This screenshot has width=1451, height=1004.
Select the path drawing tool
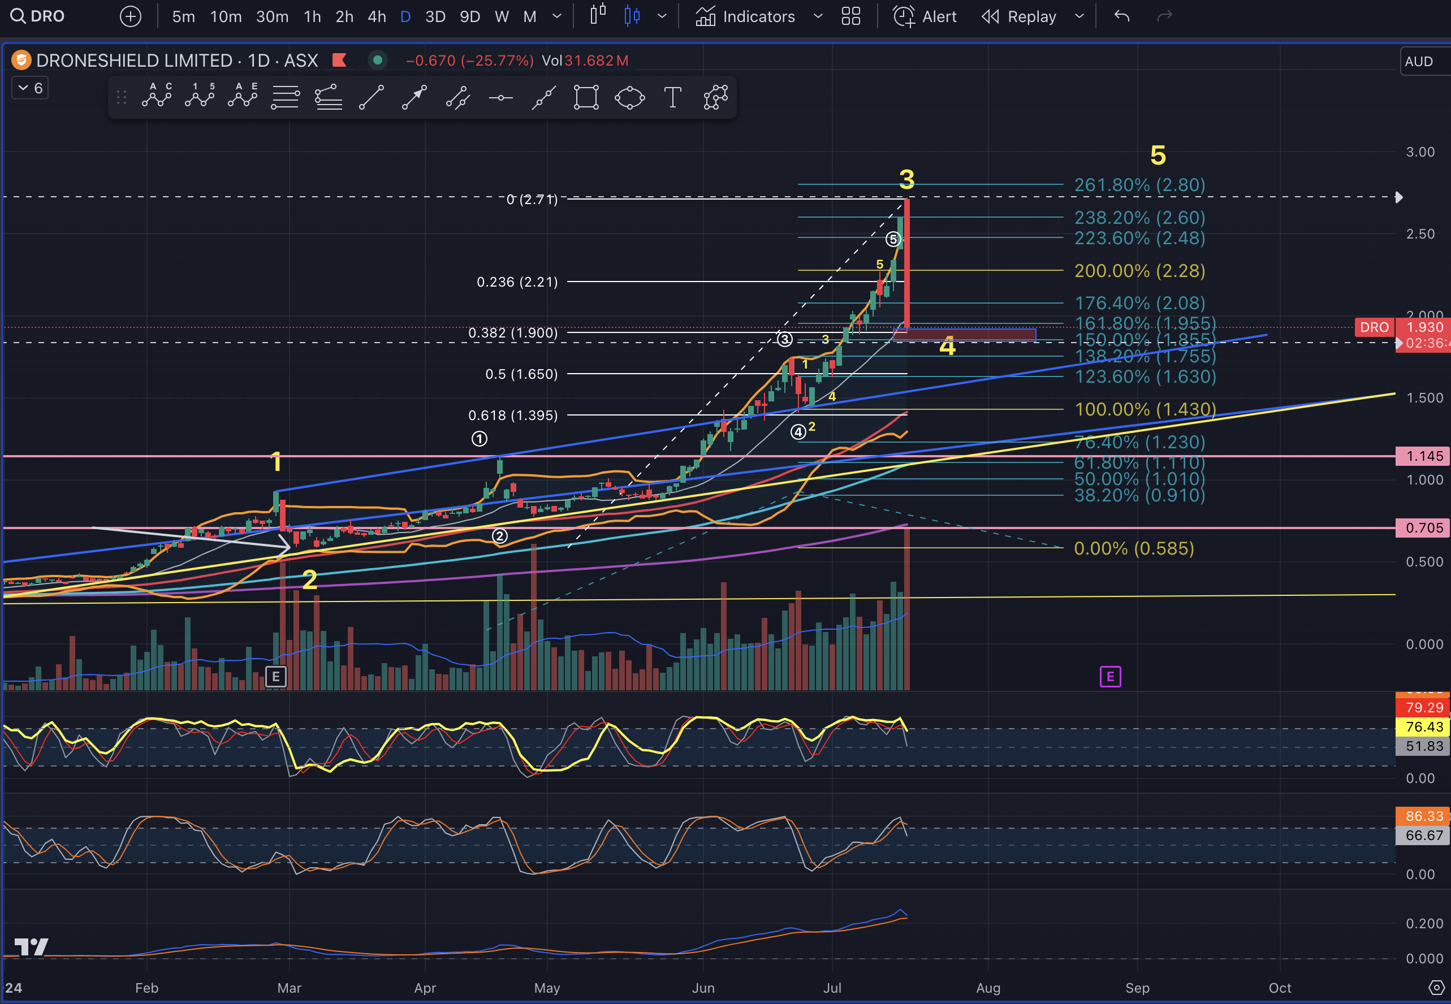coord(715,97)
